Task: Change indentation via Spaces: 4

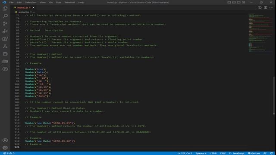Action: [x=201, y=153]
